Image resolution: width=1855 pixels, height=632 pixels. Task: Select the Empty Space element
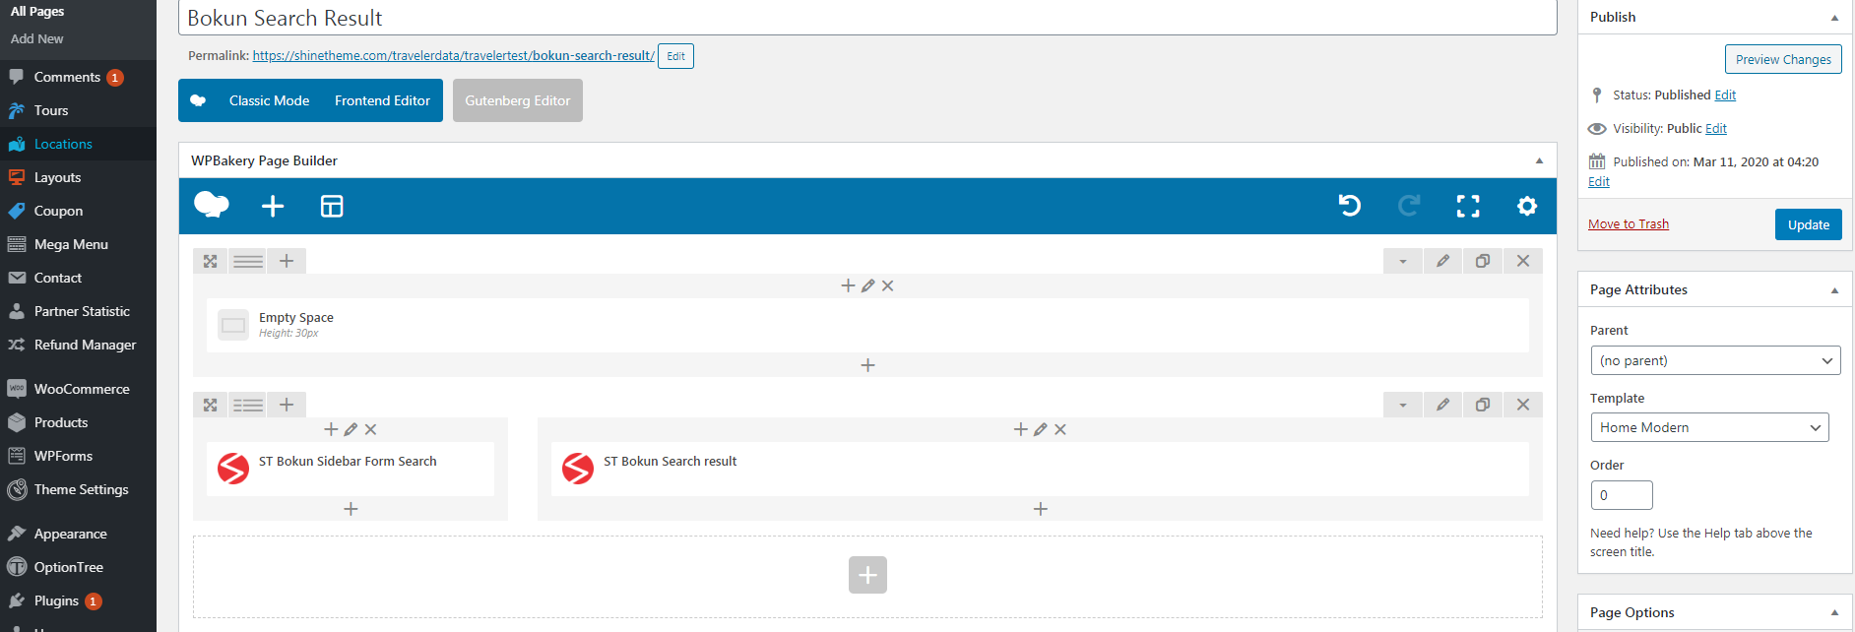pyautogui.click(x=867, y=325)
